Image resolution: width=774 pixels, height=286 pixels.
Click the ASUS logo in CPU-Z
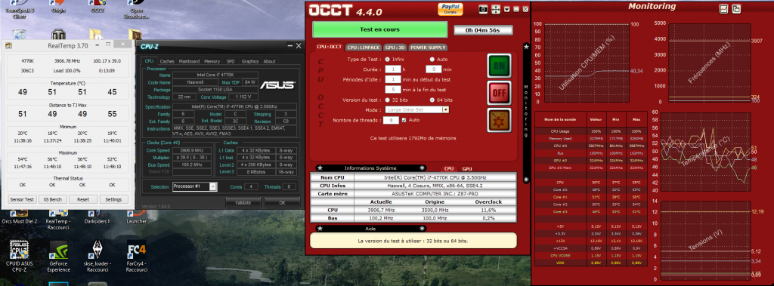coord(277,85)
